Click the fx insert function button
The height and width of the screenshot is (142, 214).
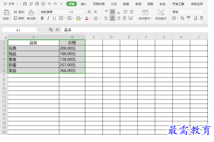coord(57,30)
